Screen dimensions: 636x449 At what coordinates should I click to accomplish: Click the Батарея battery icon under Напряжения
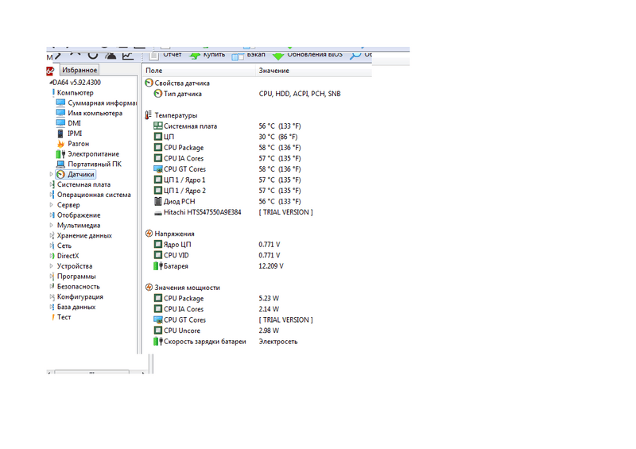157,266
